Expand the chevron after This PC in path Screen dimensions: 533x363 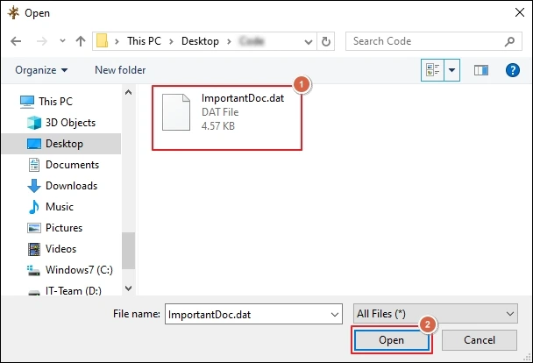coord(171,42)
